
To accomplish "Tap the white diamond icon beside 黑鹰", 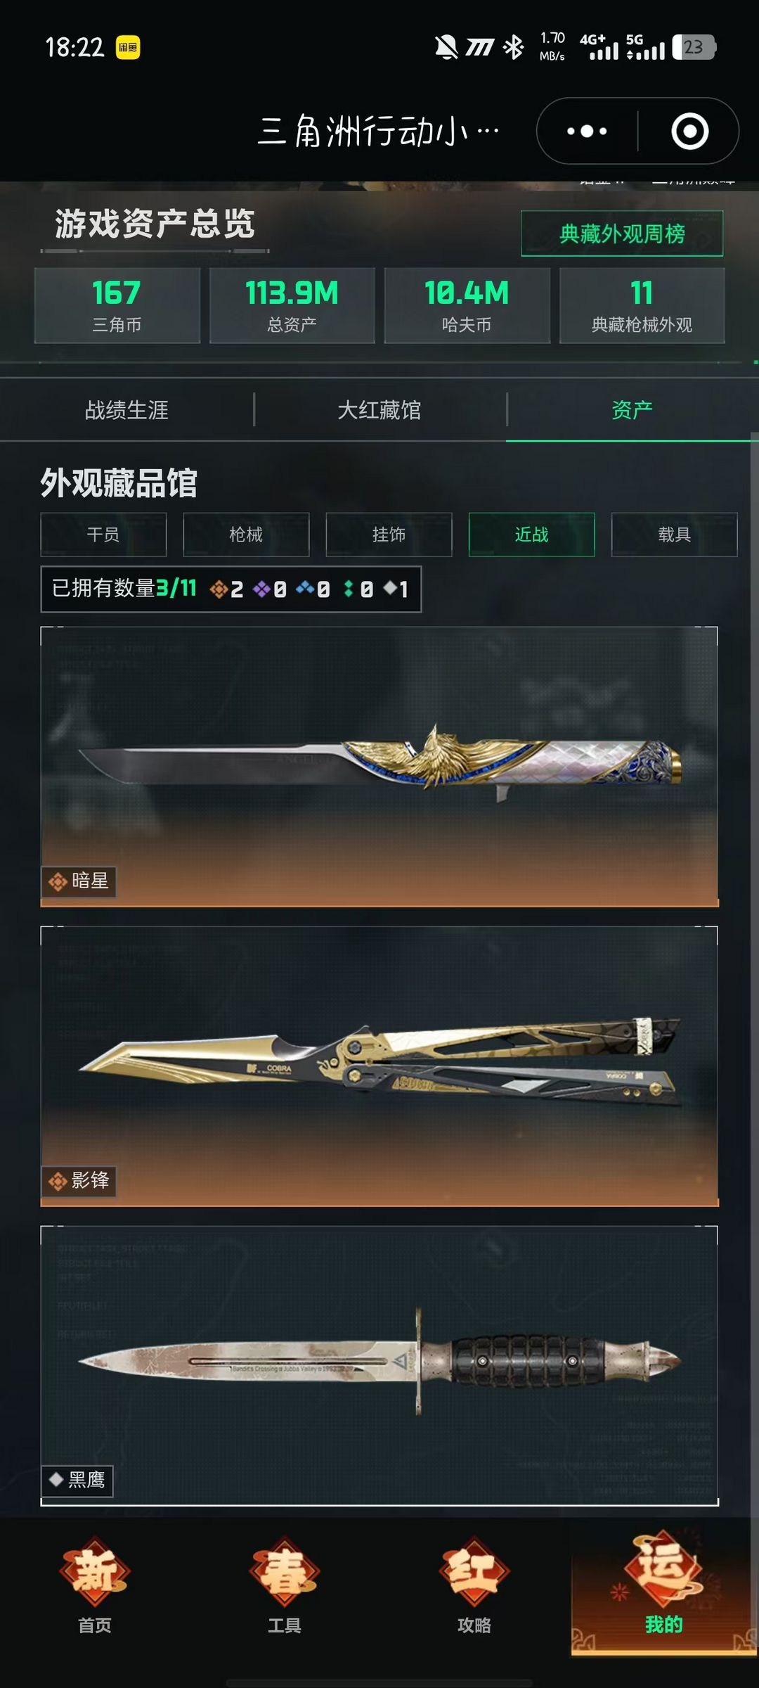I will click(56, 1480).
